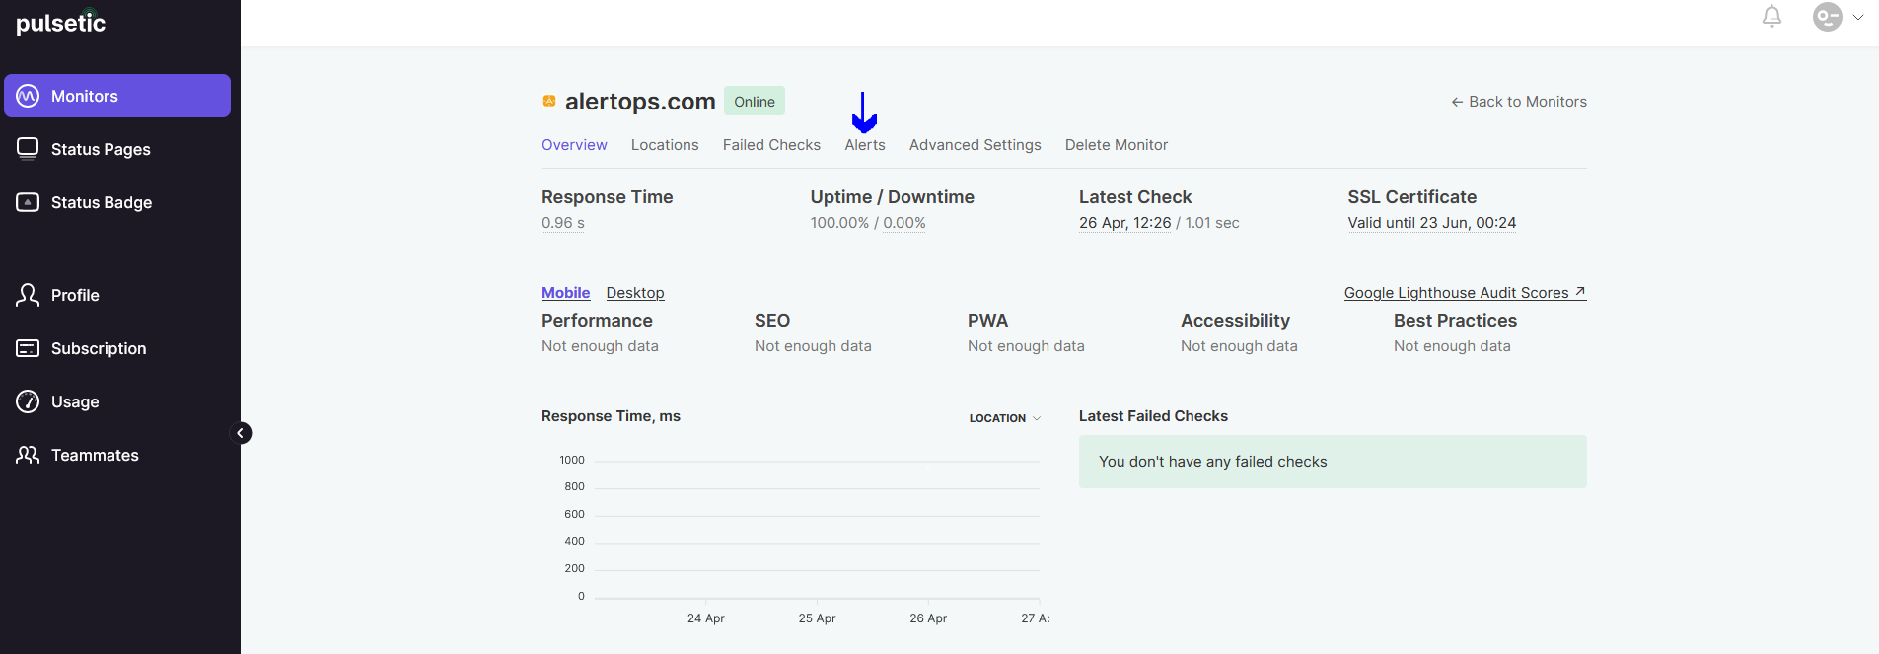Open the Failed Checks tab
This screenshot has width=1879, height=654.
[771, 145]
